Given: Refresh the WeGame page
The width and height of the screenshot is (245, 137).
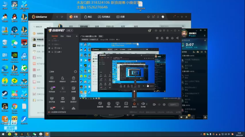Looking at the screenshot, I should (62, 17).
